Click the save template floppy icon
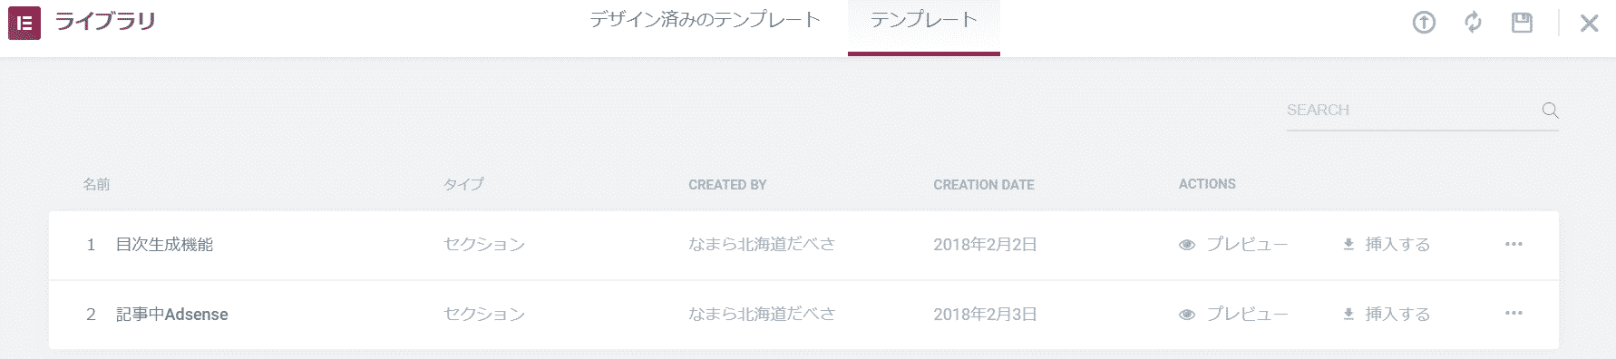This screenshot has width=1616, height=359. [1522, 23]
